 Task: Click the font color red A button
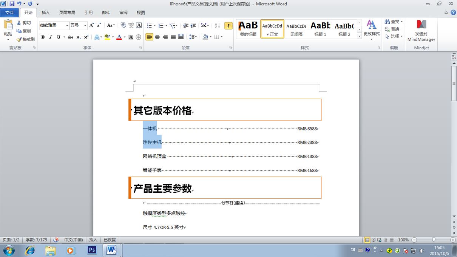point(119,37)
